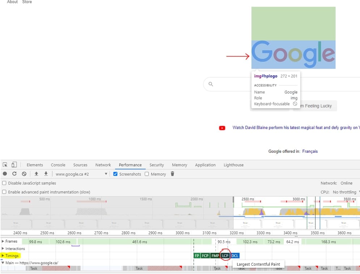Click the About link
Screen dimensions: 360x274
coord(12,2)
